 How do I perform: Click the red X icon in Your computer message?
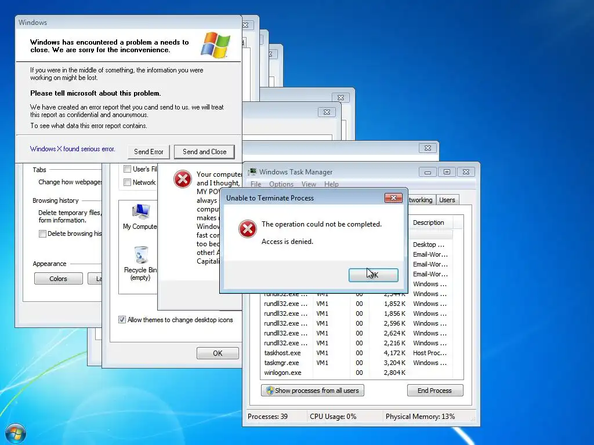pos(183,179)
